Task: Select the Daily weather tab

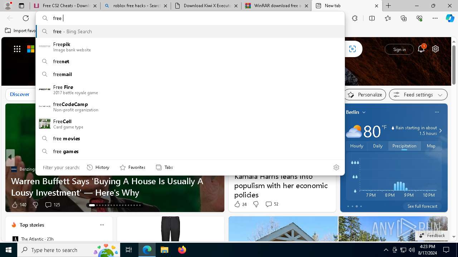Action: click(378, 146)
